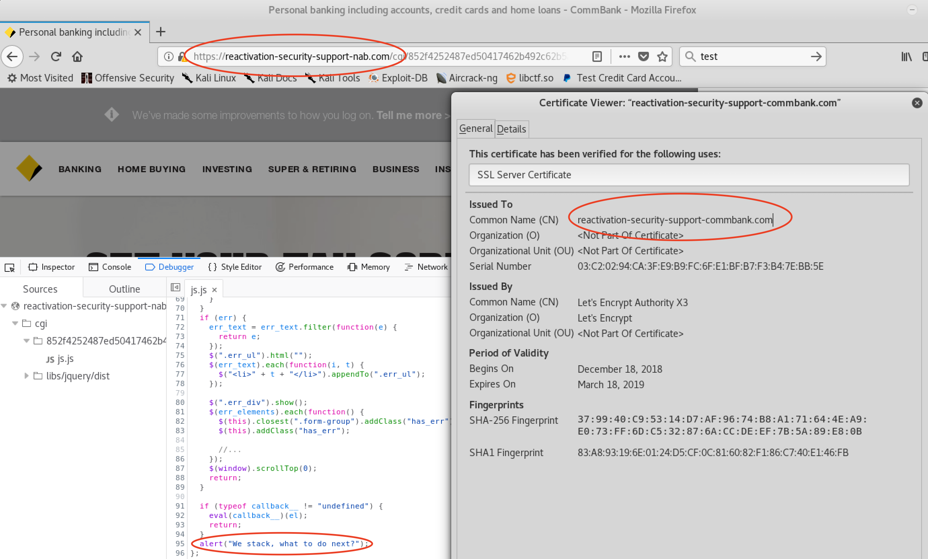The width and height of the screenshot is (928, 559).
Task: Open Aircrack-ng bookmark
Action: (x=466, y=78)
